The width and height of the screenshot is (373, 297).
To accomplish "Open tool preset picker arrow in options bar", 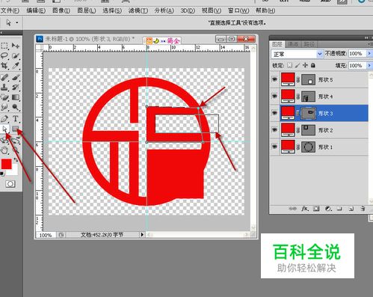I will (x=16, y=22).
